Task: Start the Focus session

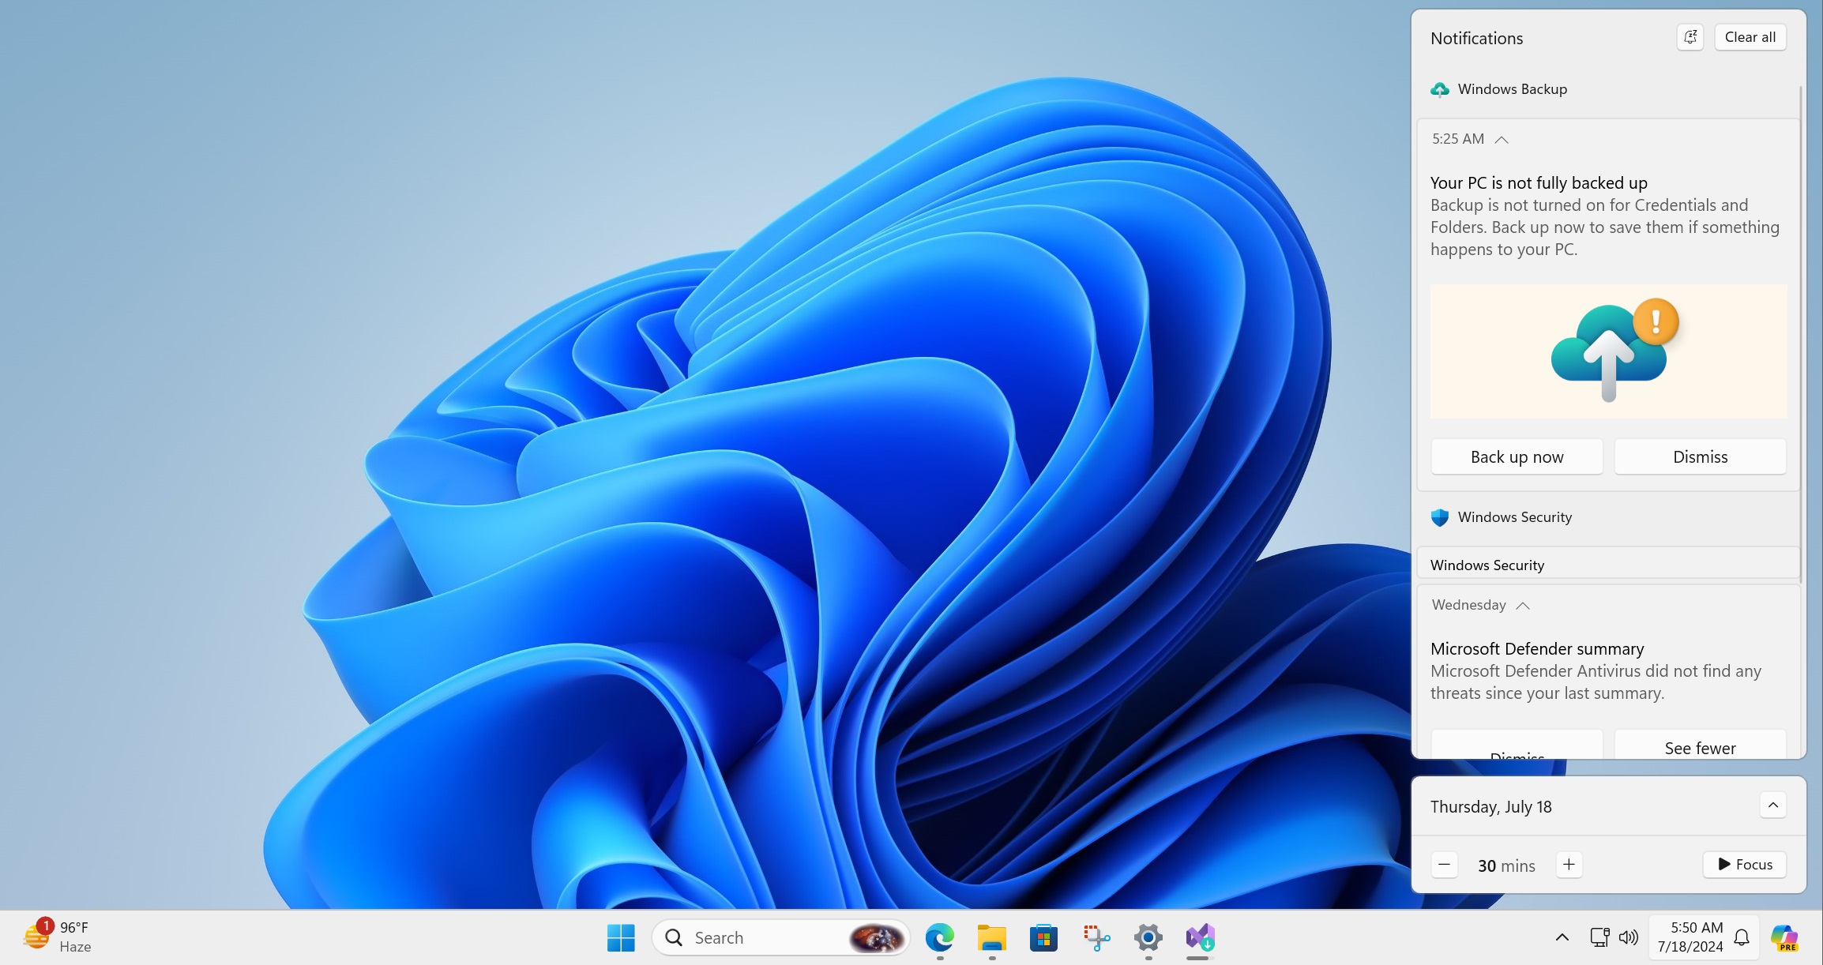Action: coord(1745,865)
